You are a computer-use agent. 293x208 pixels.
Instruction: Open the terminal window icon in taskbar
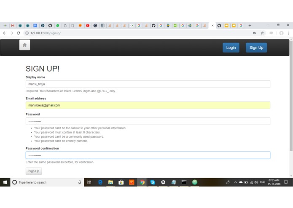[184, 182]
